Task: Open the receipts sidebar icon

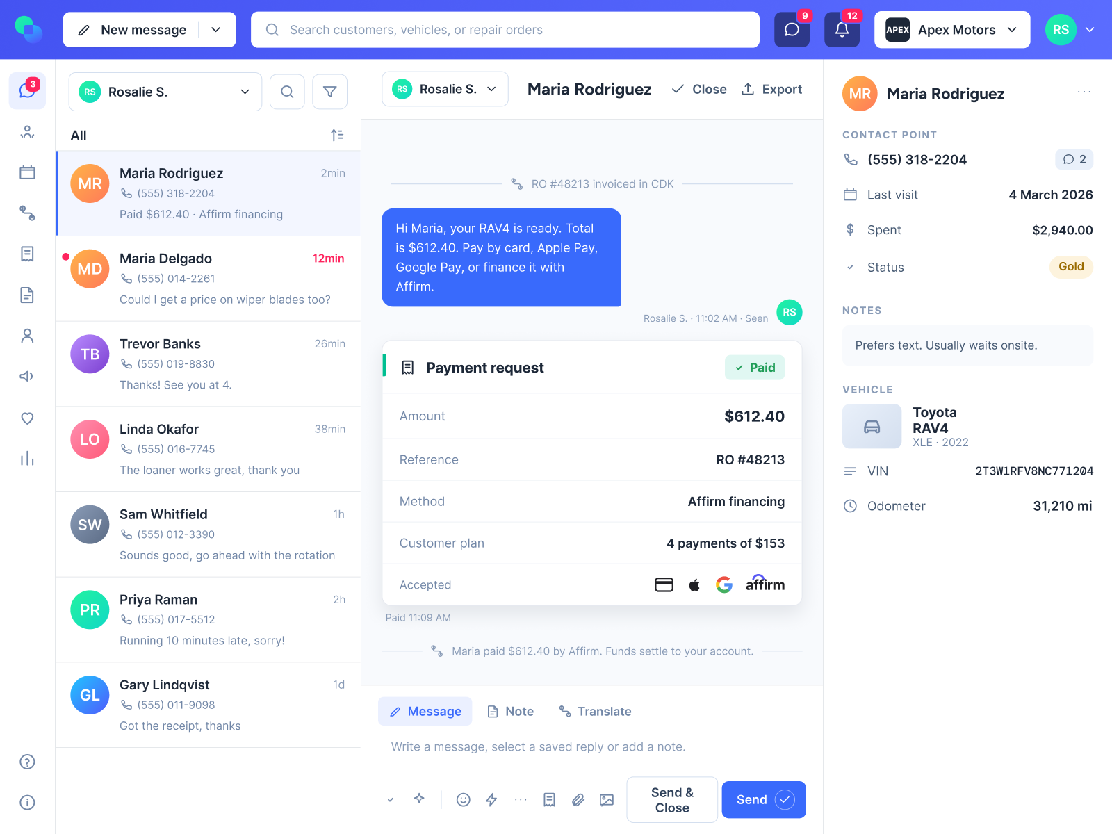Action: [x=27, y=254]
